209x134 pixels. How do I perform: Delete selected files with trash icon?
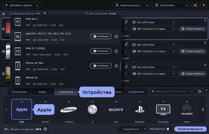[x=45, y=13]
